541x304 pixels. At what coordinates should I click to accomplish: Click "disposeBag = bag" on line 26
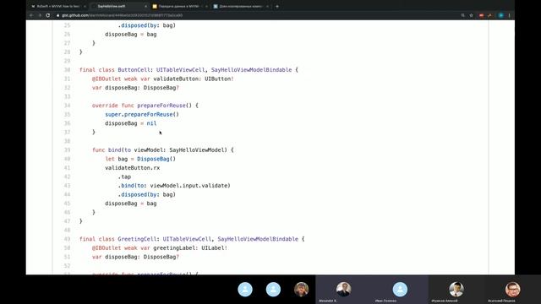pyautogui.click(x=131, y=34)
